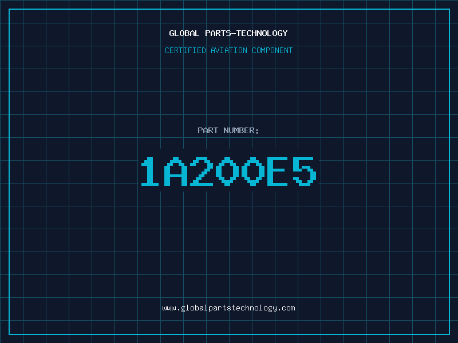
Task: Select the CERTIFIED AVIATION COMPONENT subtitle
Action: 228,50
